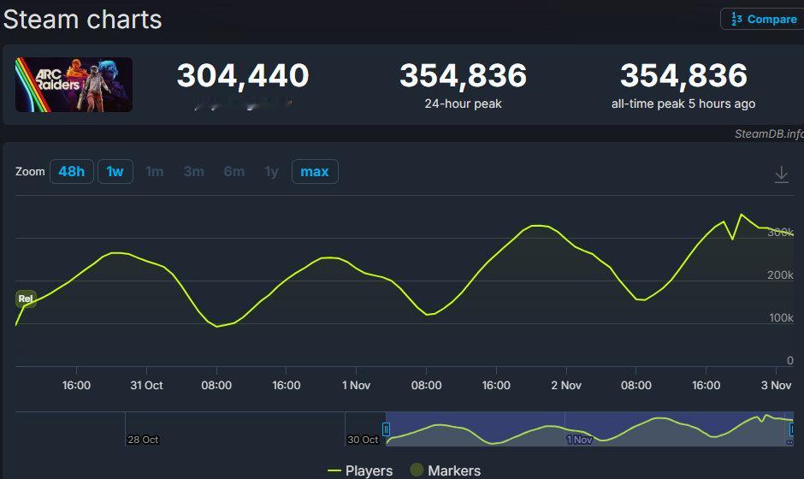This screenshot has width=804, height=479.
Task: Click the 100k y-axis label
Action: 781,317
